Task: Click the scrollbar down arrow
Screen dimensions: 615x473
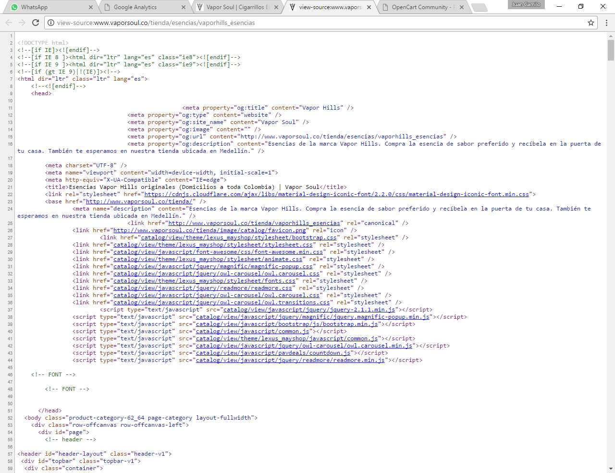Action: pos(611,468)
